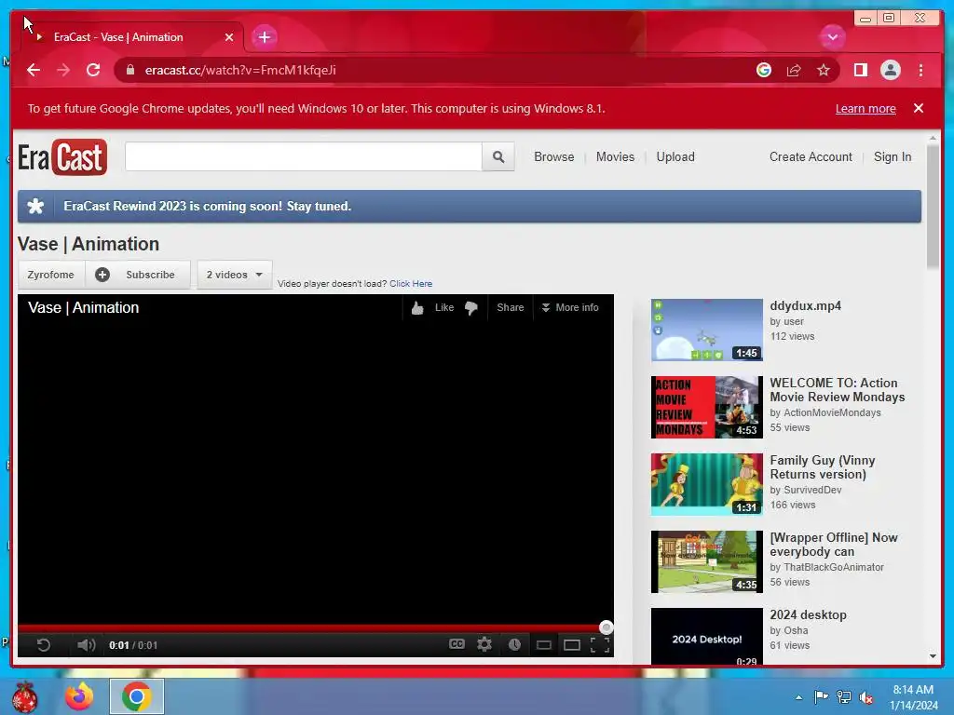Open the Browse menu item

click(553, 156)
